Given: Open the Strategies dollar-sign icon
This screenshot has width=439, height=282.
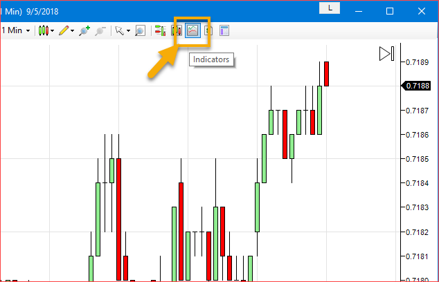Looking at the screenshot, I should (x=208, y=30).
